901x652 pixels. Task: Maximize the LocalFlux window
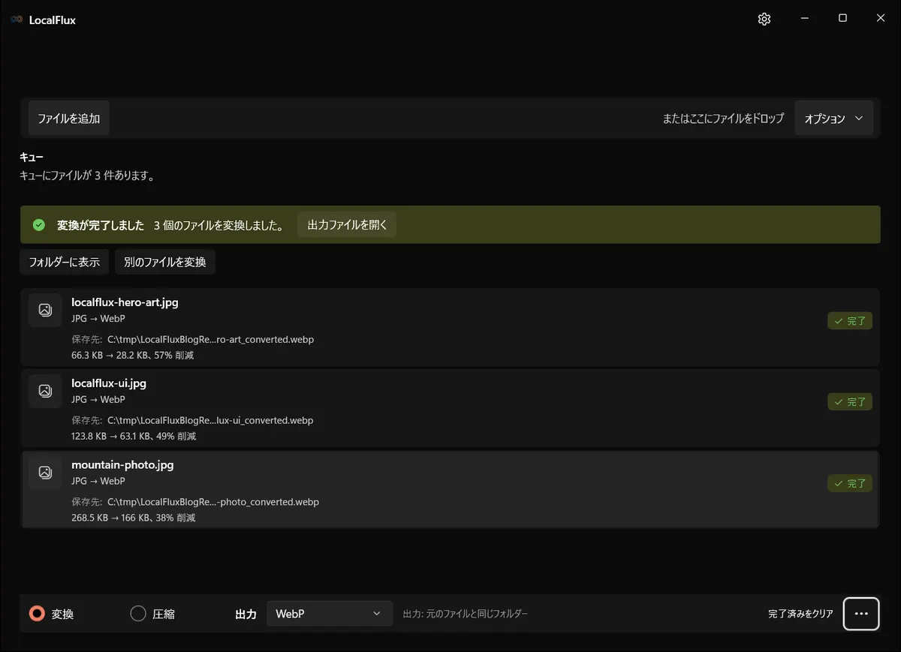click(x=842, y=19)
